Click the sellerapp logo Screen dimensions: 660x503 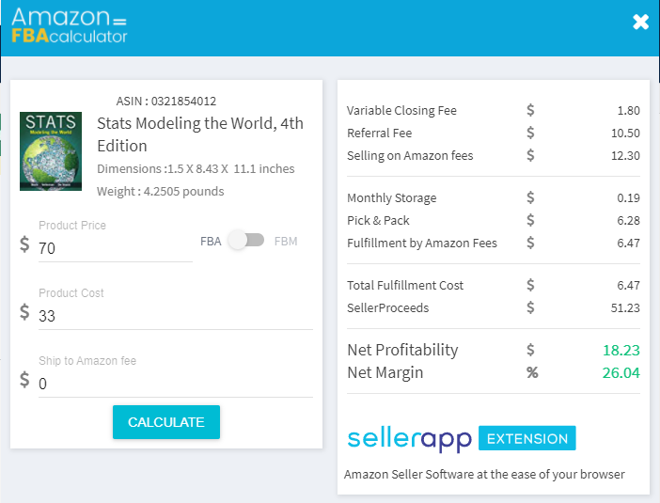tap(410, 439)
